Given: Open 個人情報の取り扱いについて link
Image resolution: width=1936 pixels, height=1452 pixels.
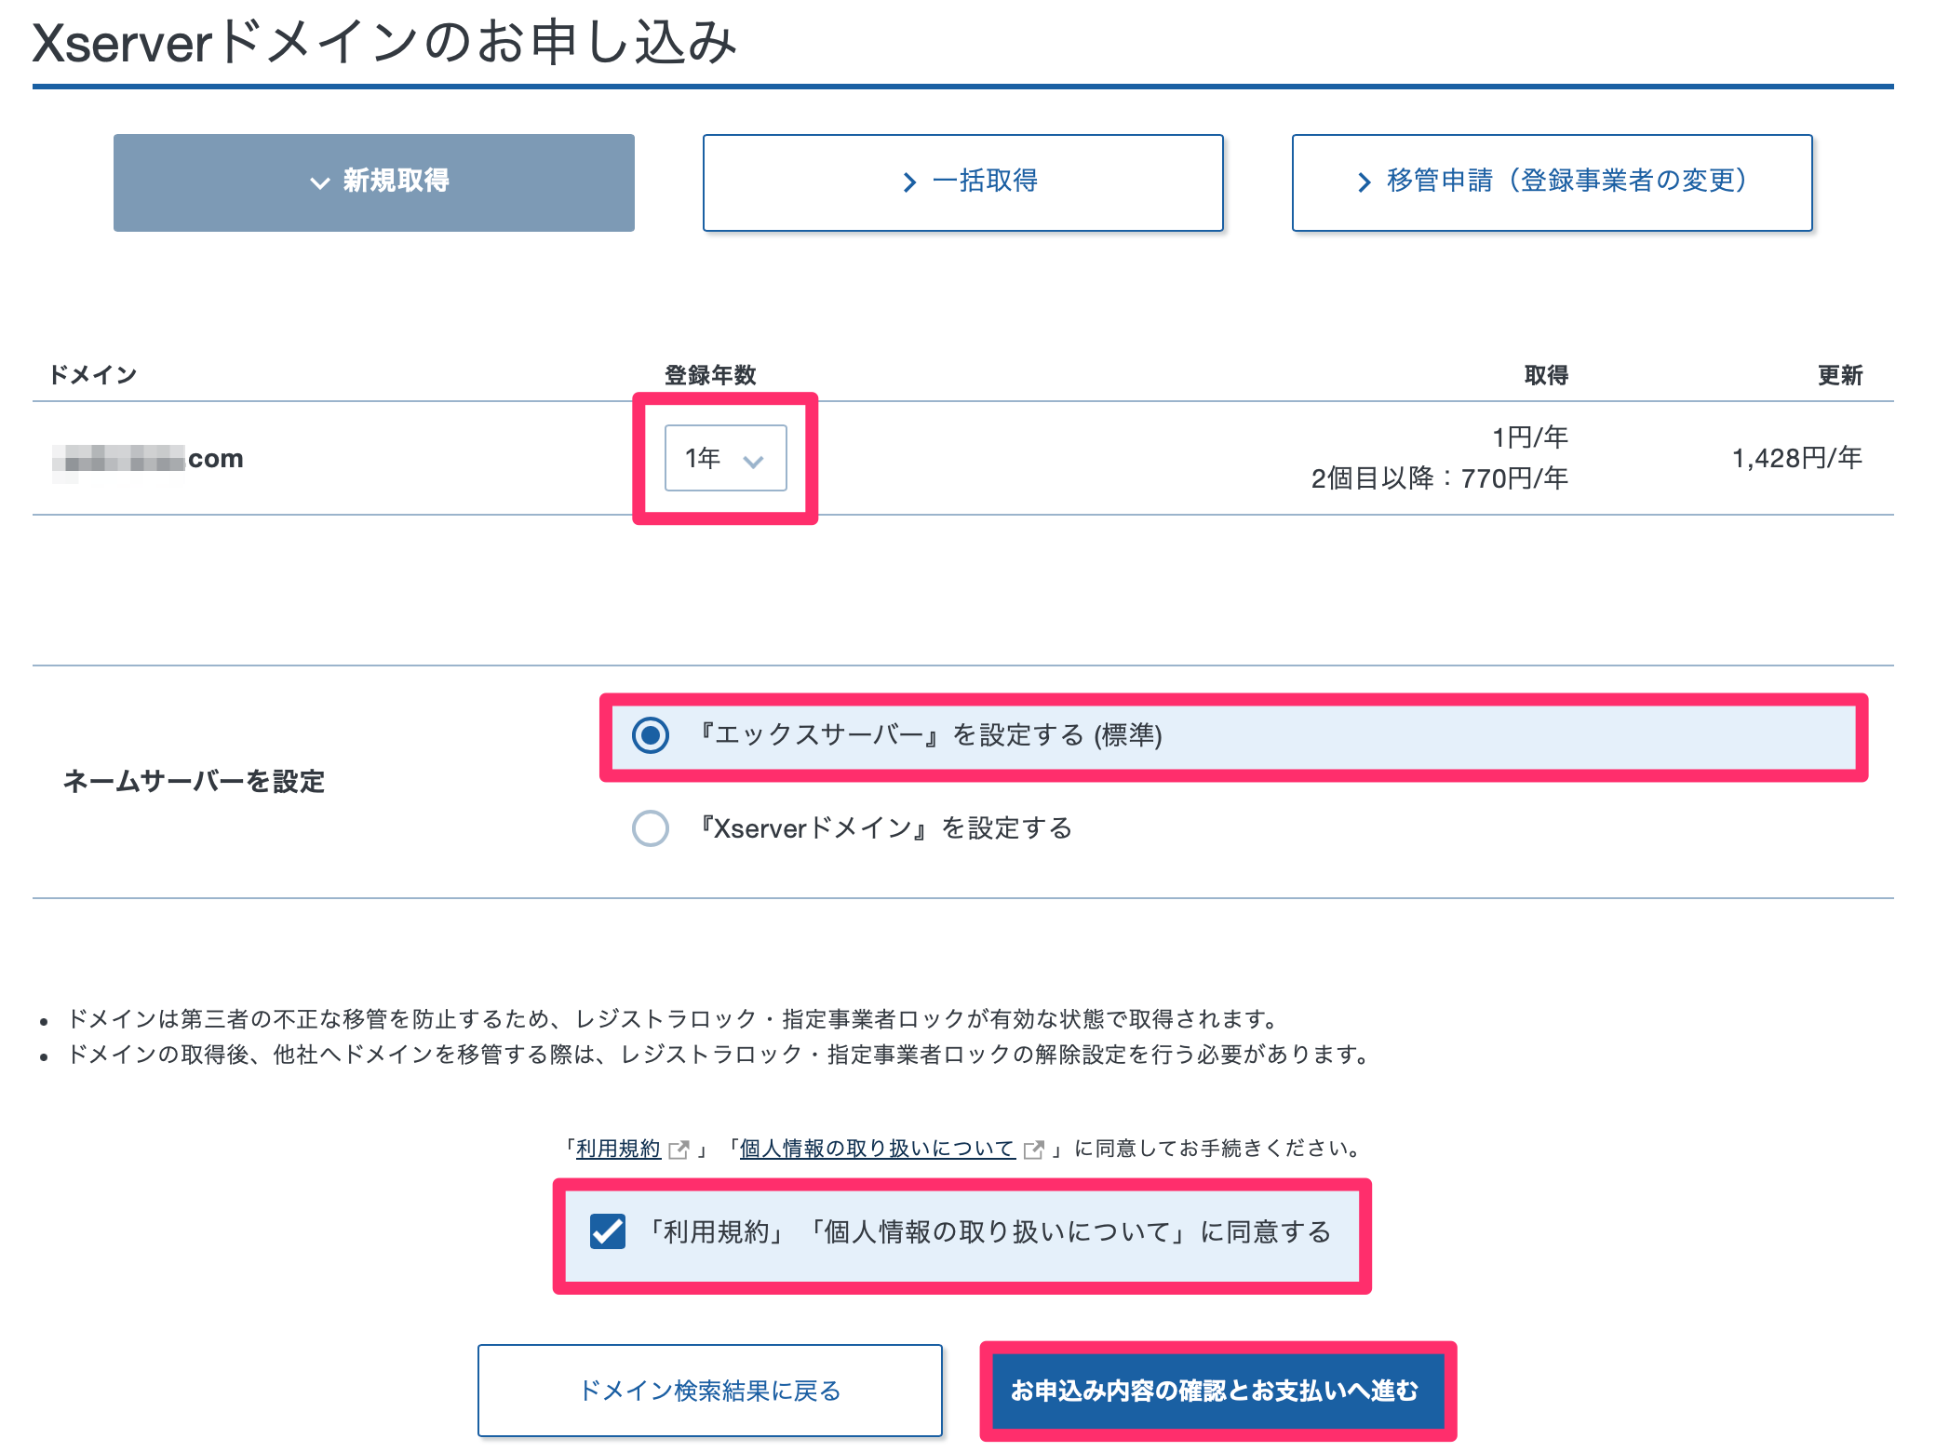Looking at the screenshot, I should click(x=877, y=1149).
